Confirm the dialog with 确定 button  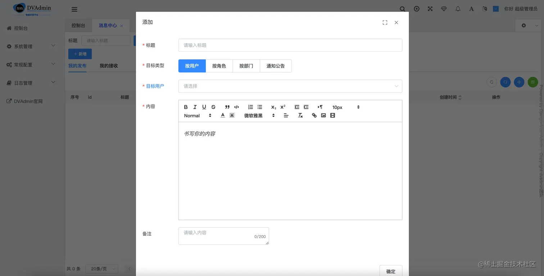391,271
